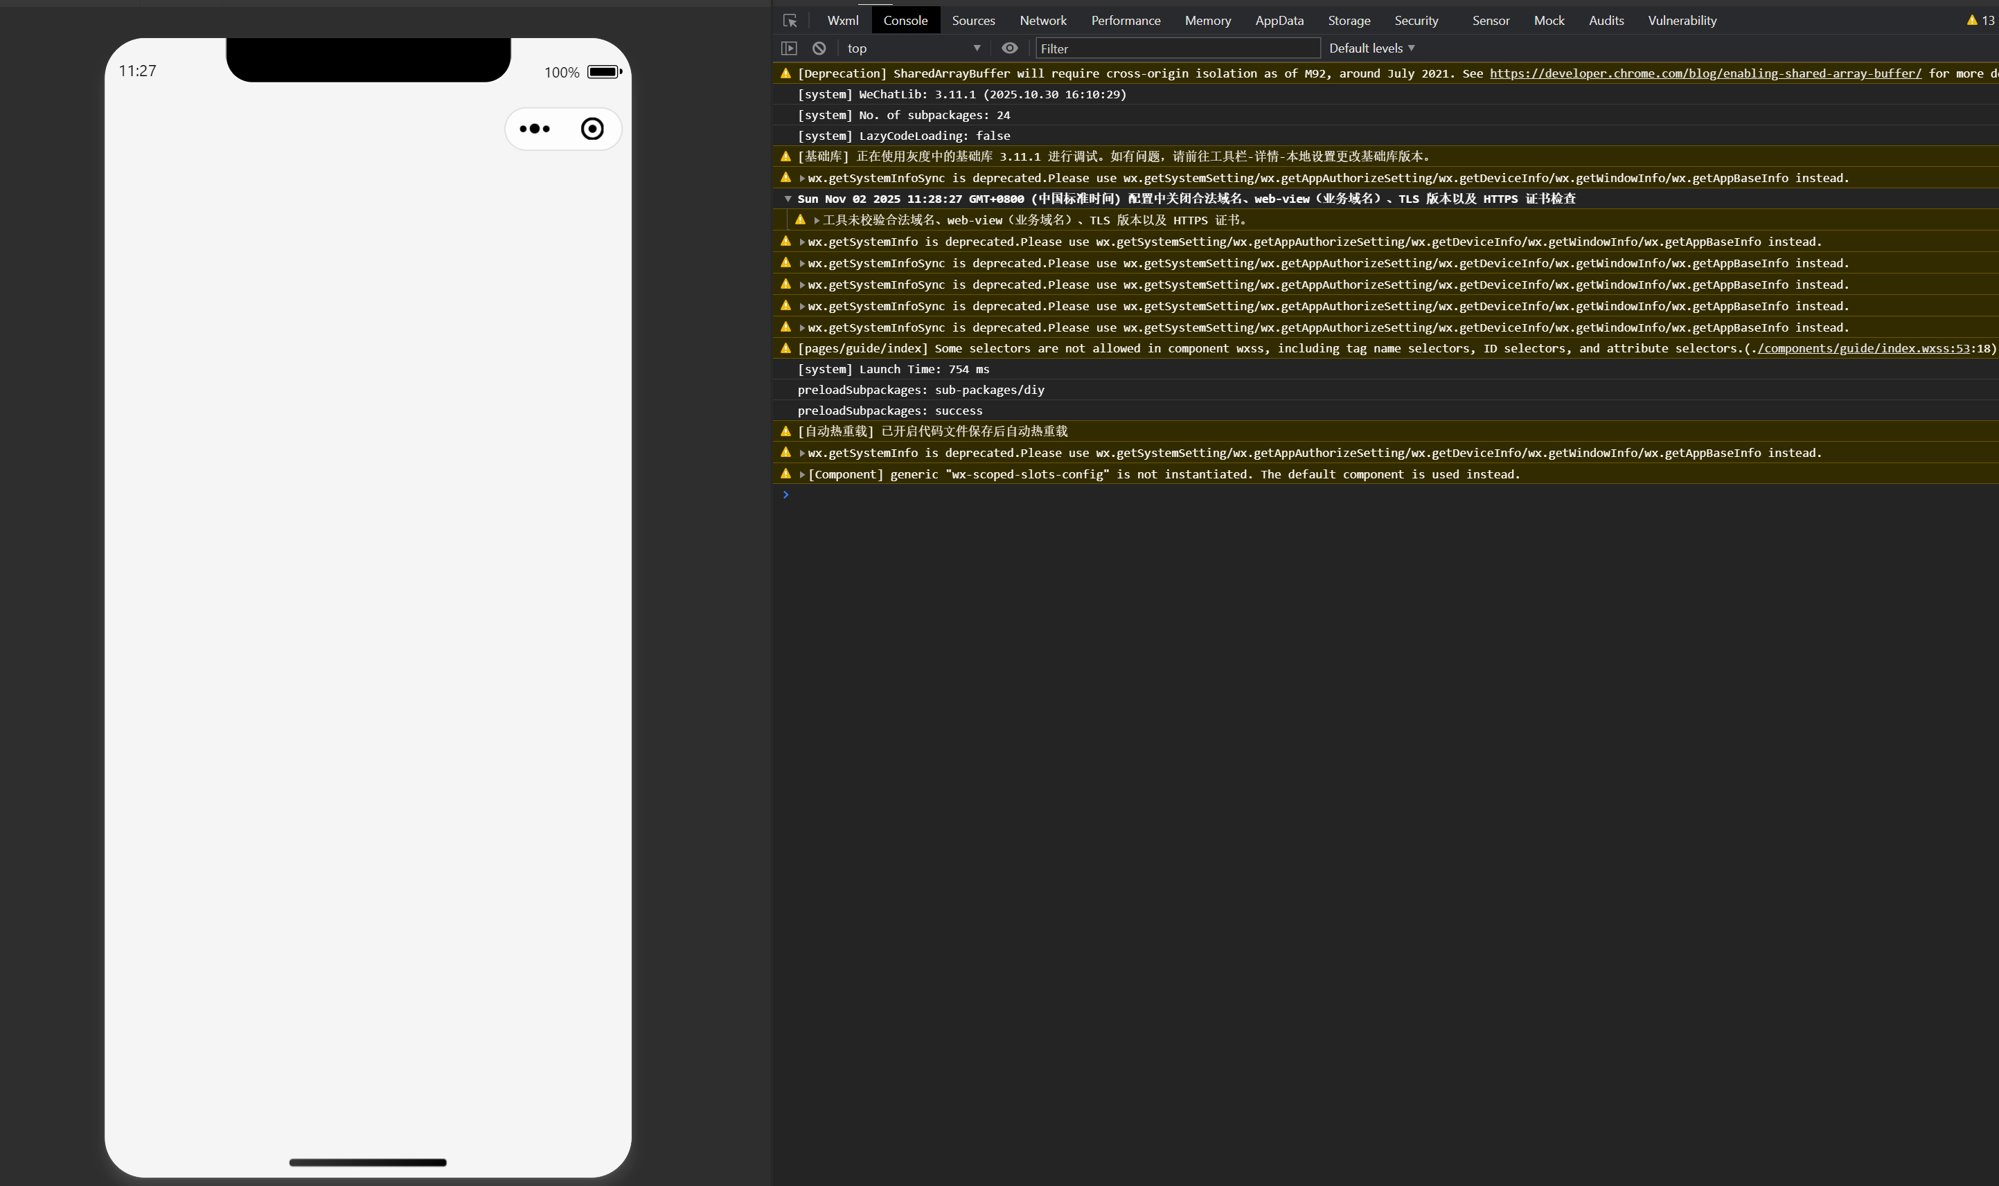Toggle the console sidebar panel icon
Viewport: 1999px width, 1186px height.
coord(789,48)
